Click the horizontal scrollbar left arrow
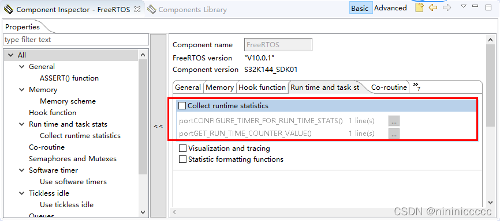 175,212
